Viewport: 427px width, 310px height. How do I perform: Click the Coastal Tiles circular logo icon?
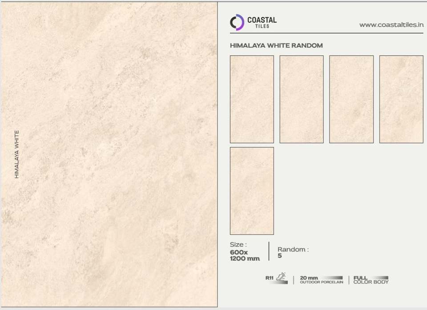click(x=237, y=22)
